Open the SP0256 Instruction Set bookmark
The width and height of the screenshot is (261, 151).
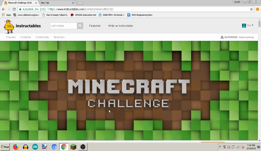[84, 15]
